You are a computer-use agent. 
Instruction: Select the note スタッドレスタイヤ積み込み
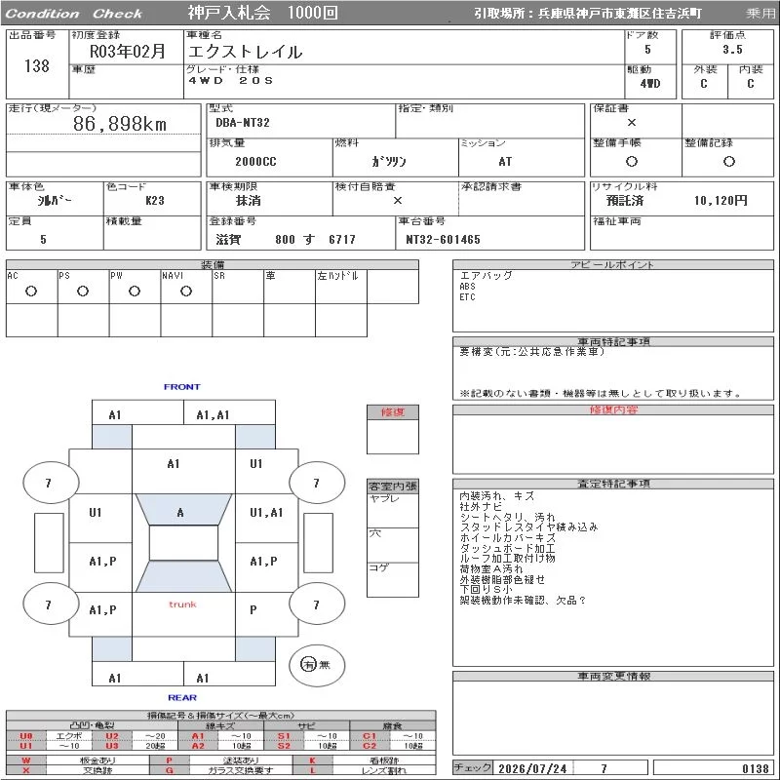pyautogui.click(x=528, y=527)
